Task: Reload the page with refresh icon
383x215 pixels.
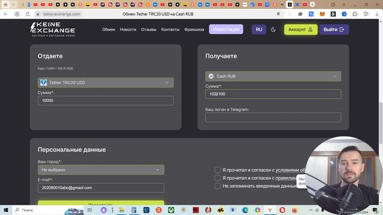Action: (28, 14)
